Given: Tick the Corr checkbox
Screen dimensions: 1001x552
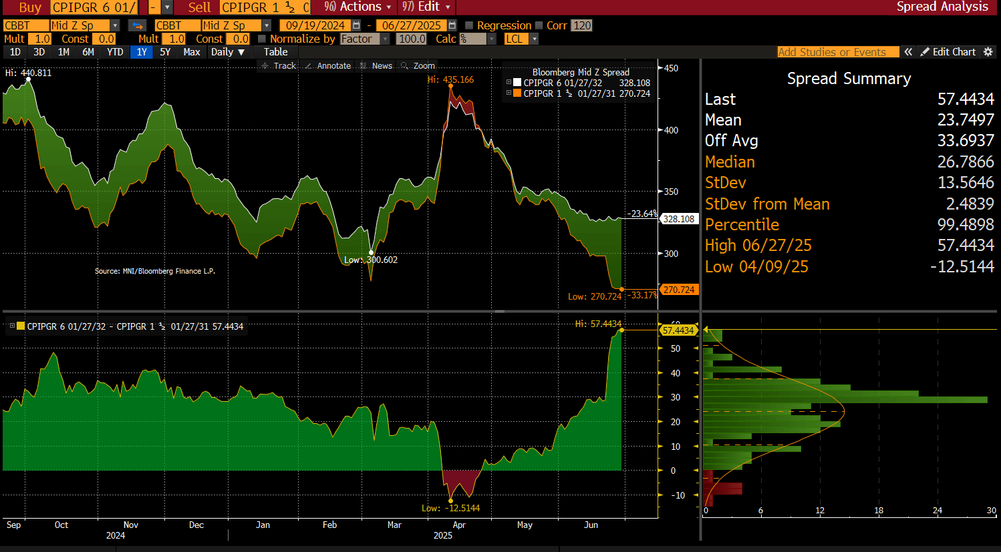Looking at the screenshot, I should pos(539,25).
